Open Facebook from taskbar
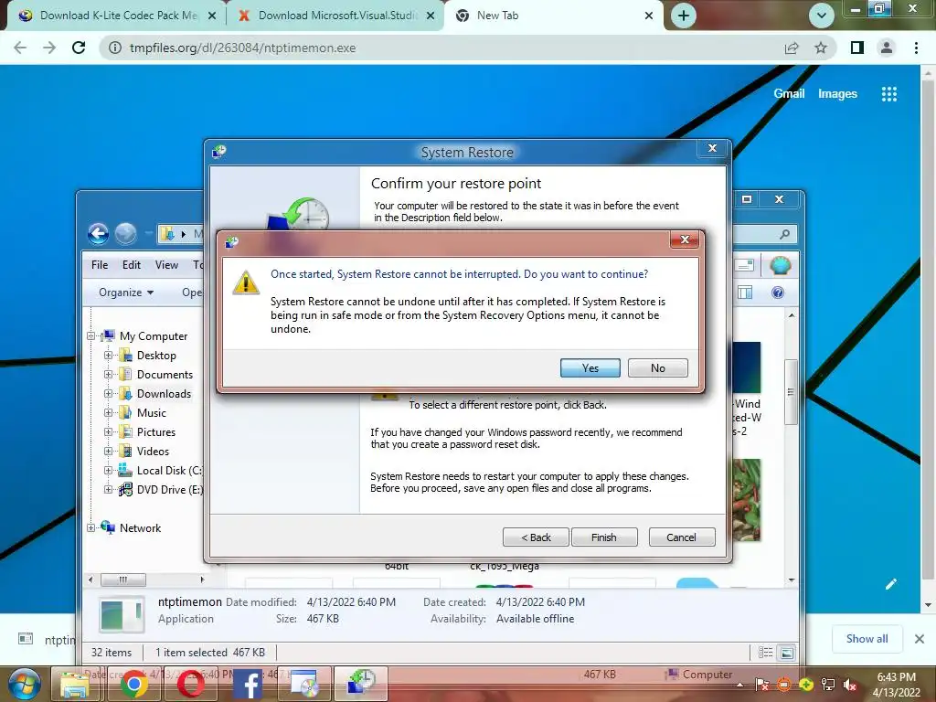The width and height of the screenshot is (936, 702). click(248, 684)
